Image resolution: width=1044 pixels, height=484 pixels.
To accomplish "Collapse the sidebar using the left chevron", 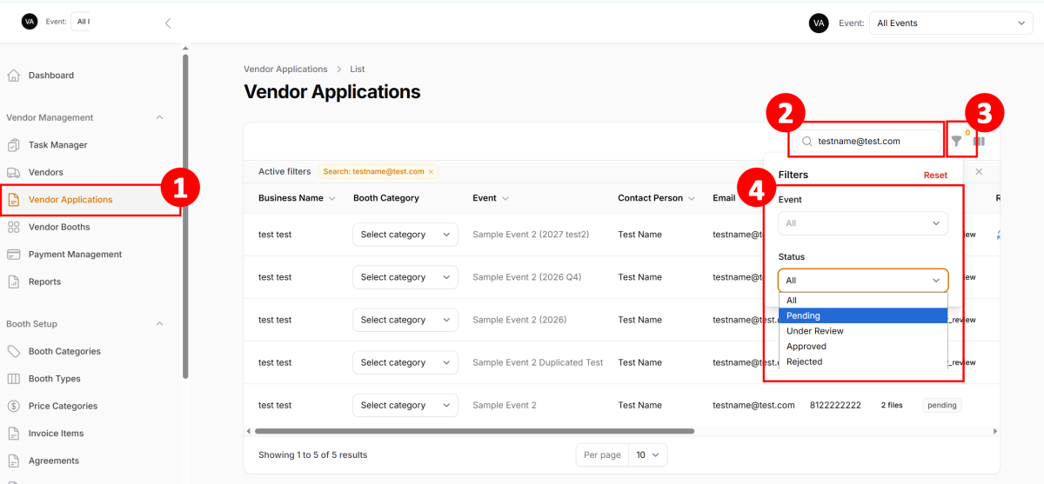I will [x=168, y=23].
